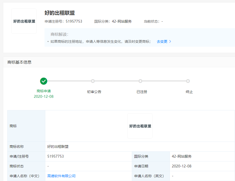Click the green checkmark step icon
The height and width of the screenshot is (181, 235).
point(44,81)
